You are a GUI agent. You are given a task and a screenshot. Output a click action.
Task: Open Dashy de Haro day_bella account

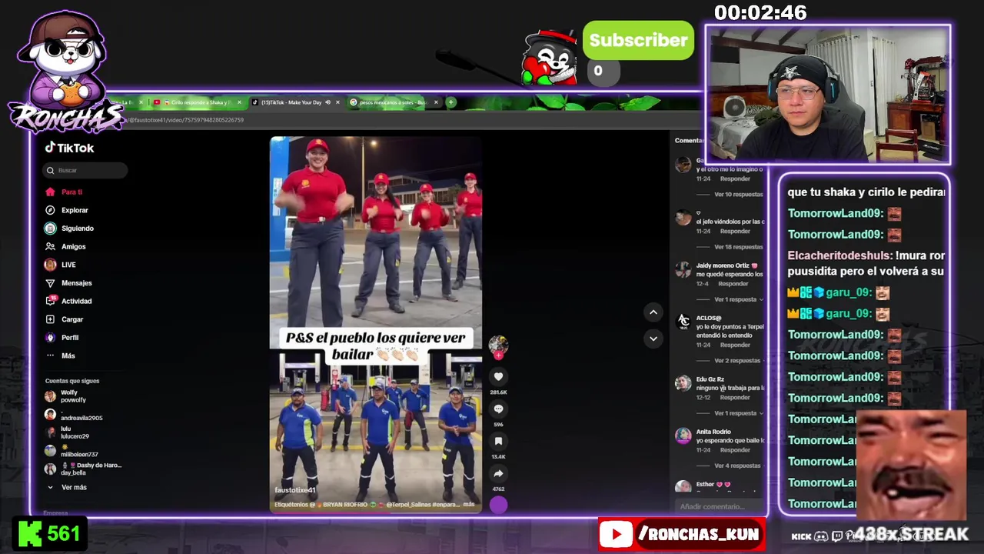point(83,469)
